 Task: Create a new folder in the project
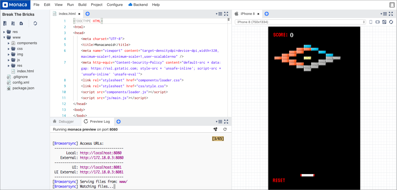click(13, 23)
